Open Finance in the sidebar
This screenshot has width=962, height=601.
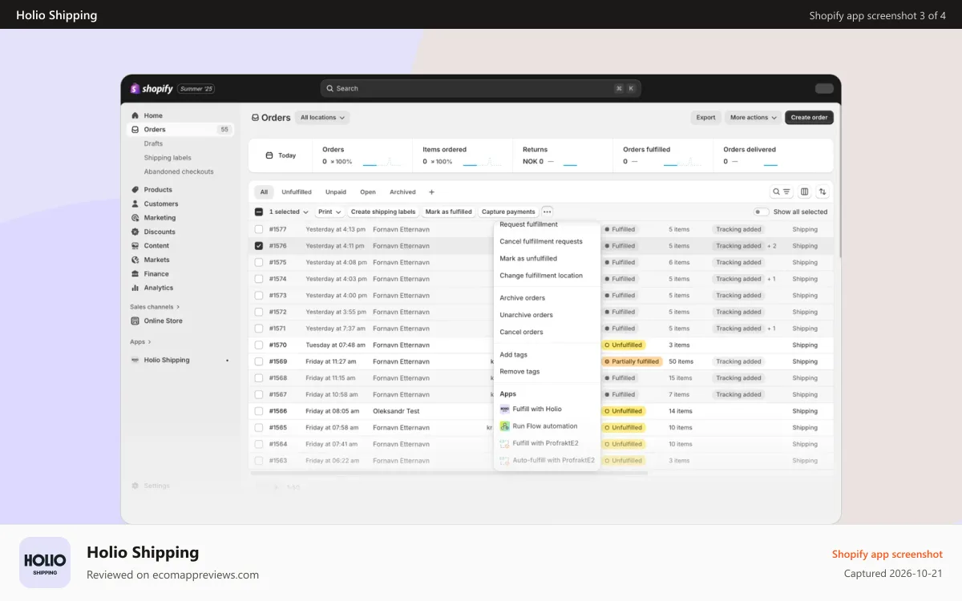coord(156,274)
